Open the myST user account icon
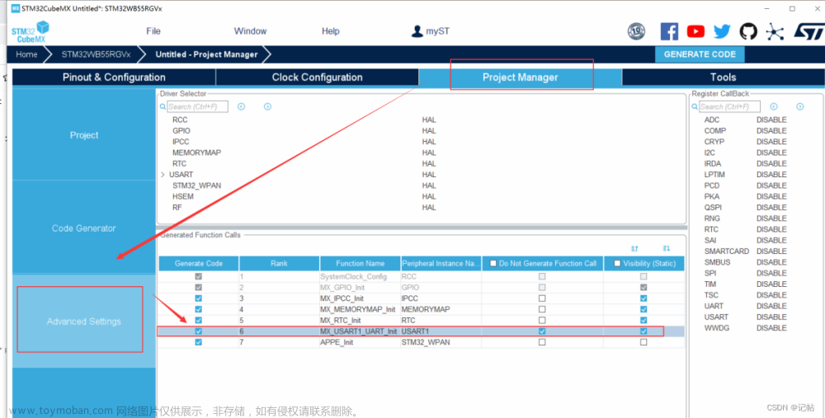This screenshot has width=825, height=418. coord(417,31)
